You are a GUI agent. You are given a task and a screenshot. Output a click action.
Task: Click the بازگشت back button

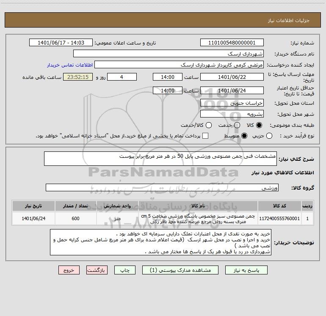pyautogui.click(x=97, y=270)
